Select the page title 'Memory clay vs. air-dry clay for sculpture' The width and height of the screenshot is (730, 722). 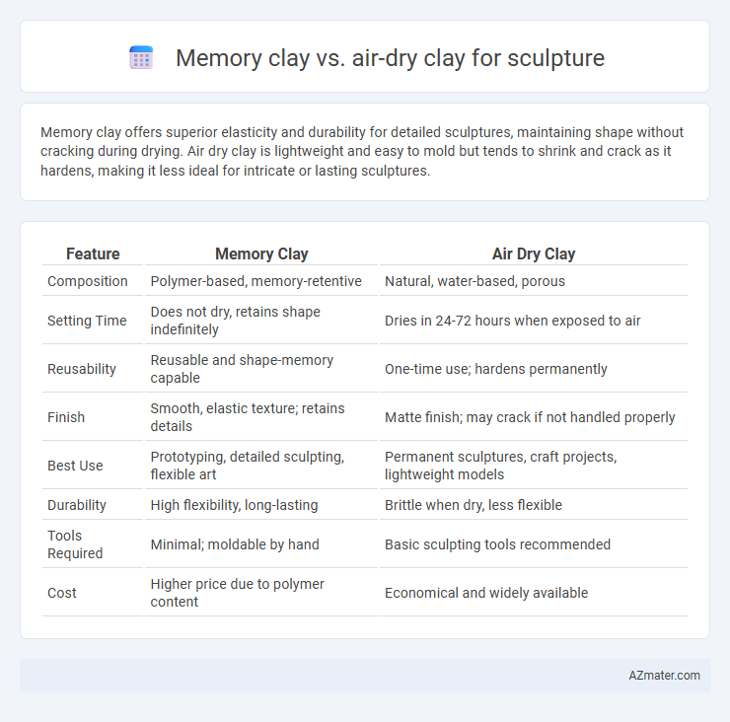click(390, 58)
